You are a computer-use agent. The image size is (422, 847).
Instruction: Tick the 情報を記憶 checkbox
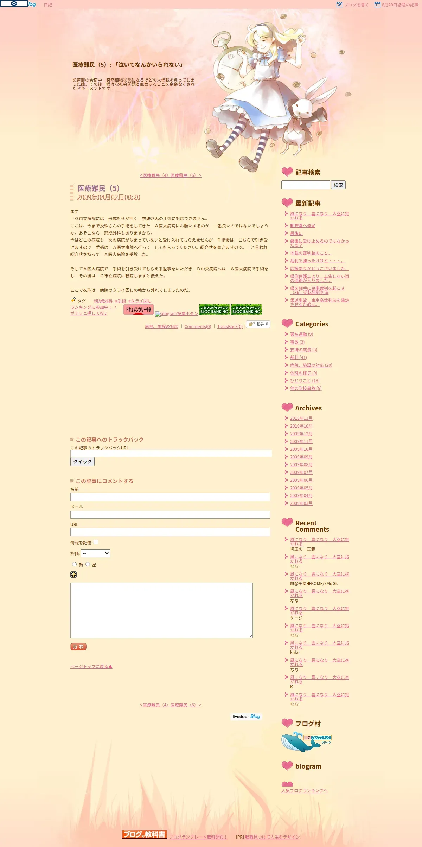coord(96,542)
